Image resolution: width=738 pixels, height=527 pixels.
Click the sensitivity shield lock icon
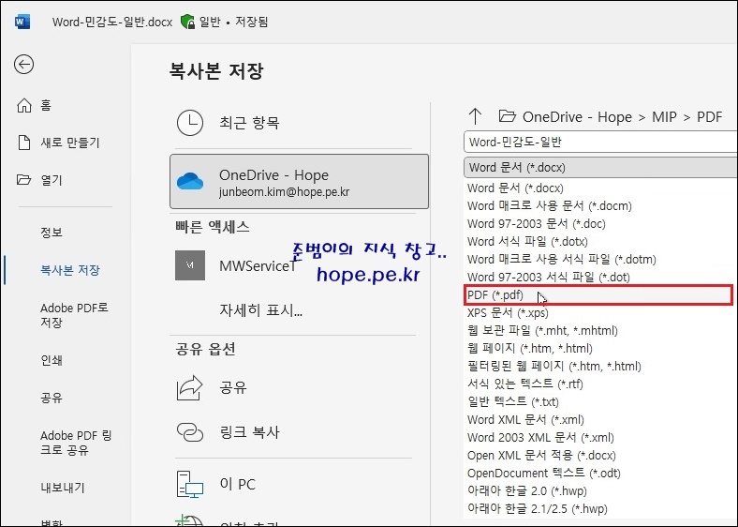click(x=187, y=22)
